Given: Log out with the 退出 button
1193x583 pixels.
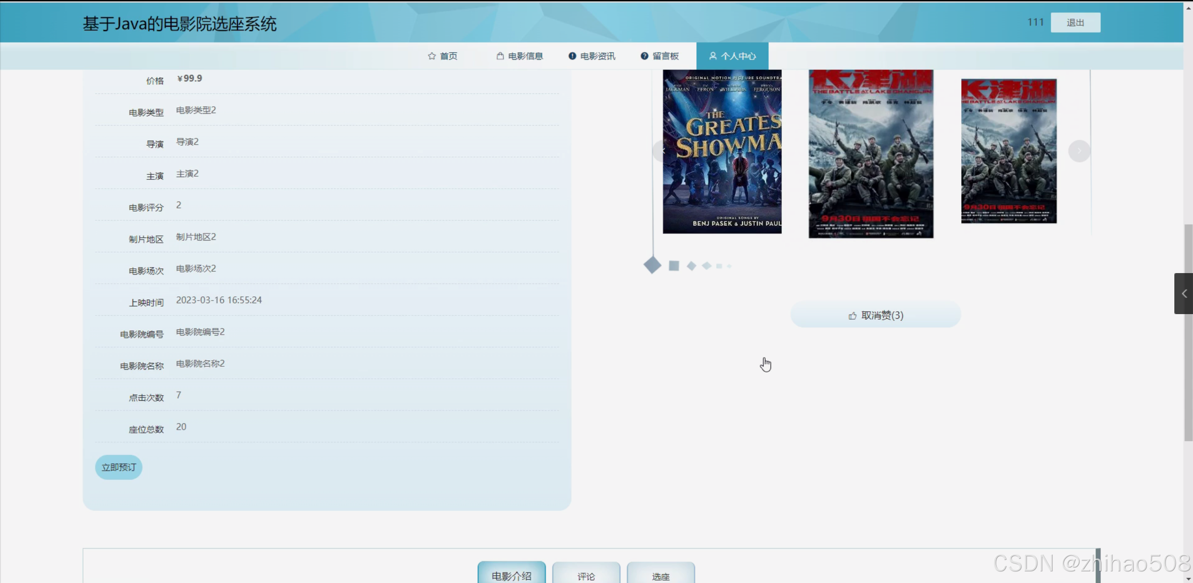Looking at the screenshot, I should (x=1075, y=22).
